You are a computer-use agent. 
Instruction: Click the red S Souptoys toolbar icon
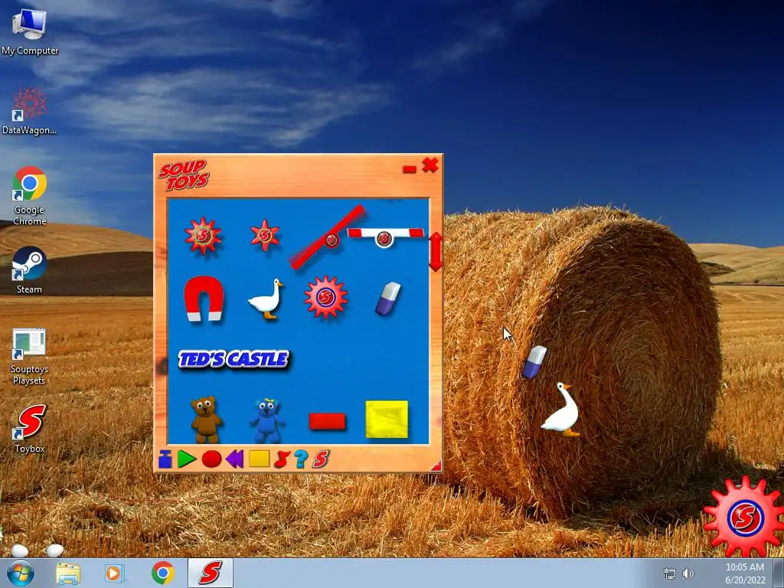(321, 459)
